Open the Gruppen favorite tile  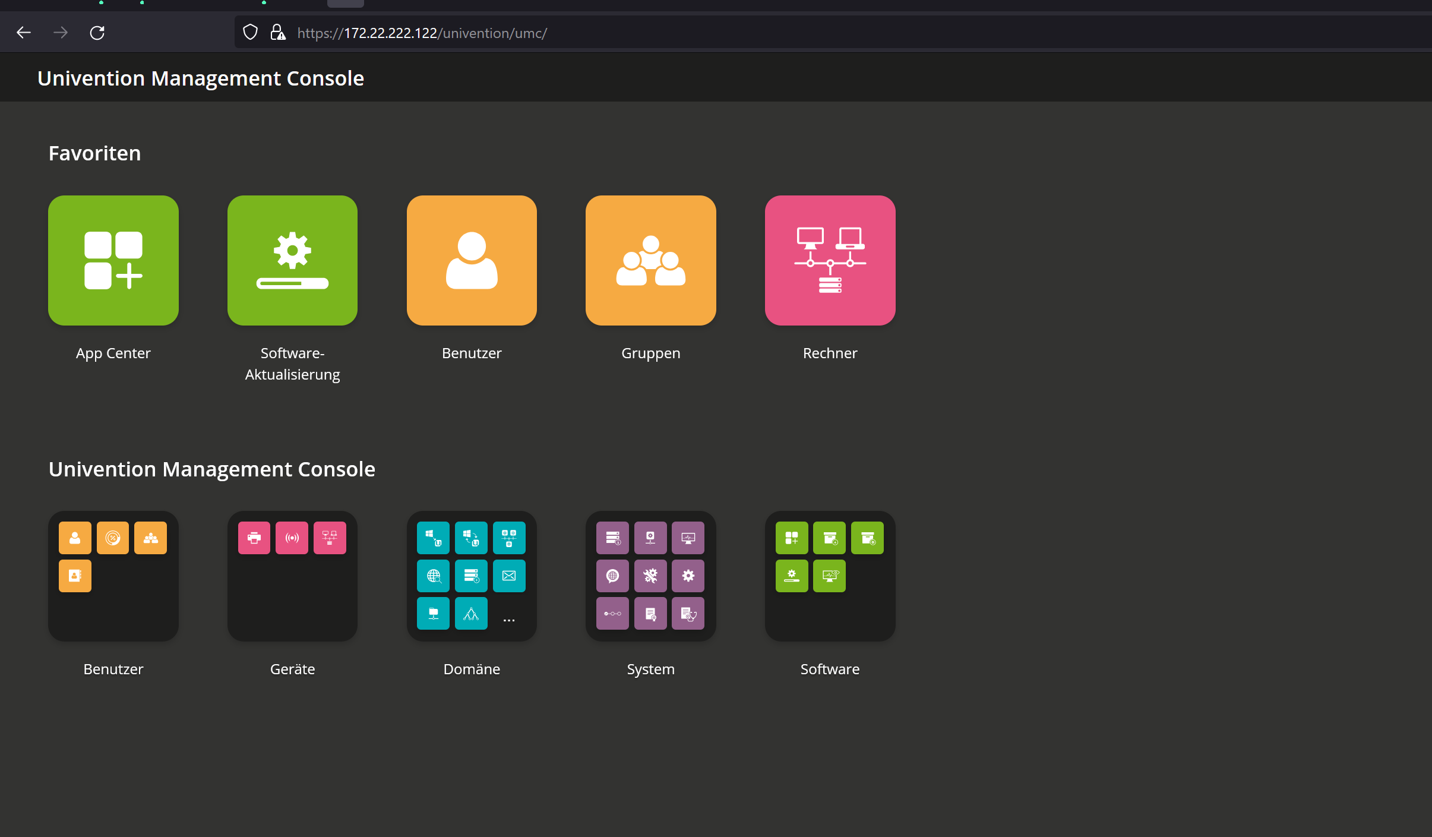tap(651, 260)
